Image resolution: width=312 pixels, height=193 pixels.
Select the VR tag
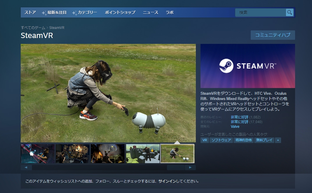point(205,140)
